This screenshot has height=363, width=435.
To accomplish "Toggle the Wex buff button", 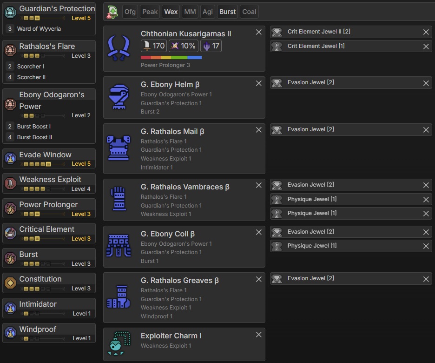I will coord(171,12).
